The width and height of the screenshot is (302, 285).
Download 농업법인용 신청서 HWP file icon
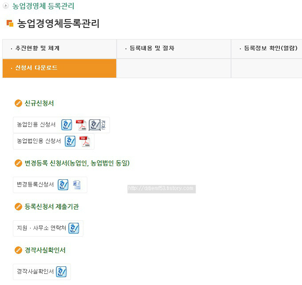pyautogui.click(x=70, y=141)
